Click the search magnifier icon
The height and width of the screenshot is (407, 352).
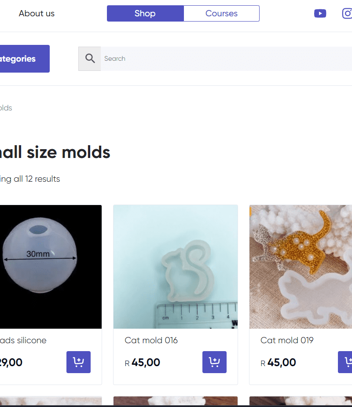(x=90, y=59)
